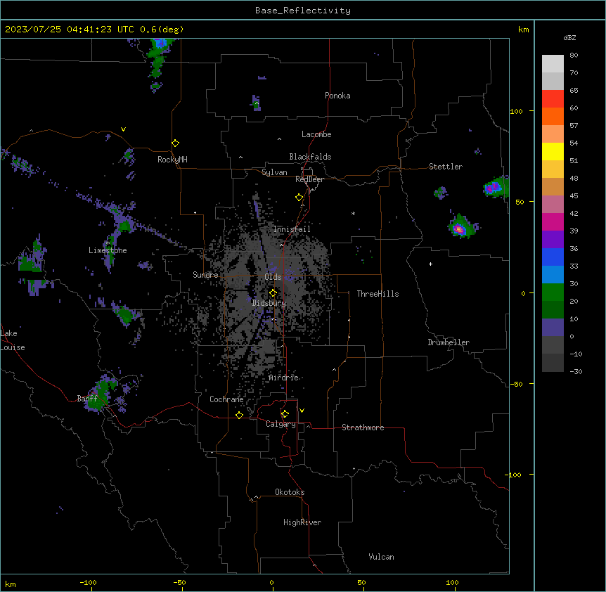Pick the red 60-65 dBZ legend color
The height and width of the screenshot is (592, 606).
553,99
